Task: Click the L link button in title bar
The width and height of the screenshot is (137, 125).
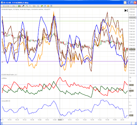Action: [125, 3]
